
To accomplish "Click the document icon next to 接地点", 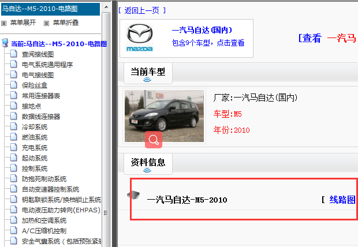I will click(x=14, y=106).
